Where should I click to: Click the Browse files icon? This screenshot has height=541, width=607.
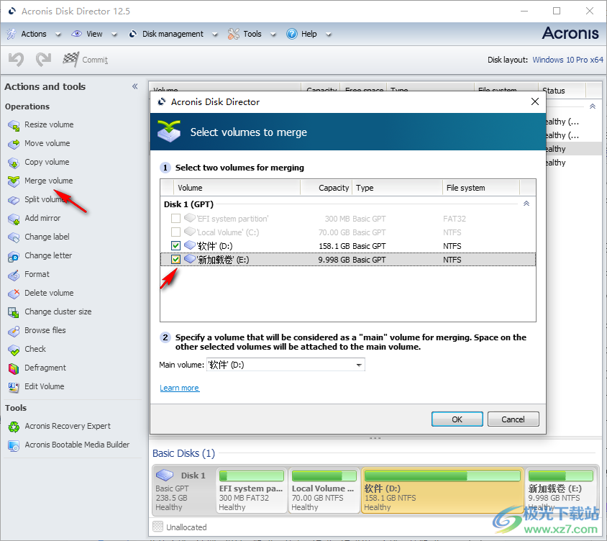click(14, 331)
